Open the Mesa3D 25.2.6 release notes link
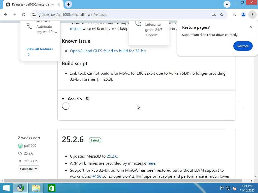The width and height of the screenshot is (258, 193). coord(112,156)
